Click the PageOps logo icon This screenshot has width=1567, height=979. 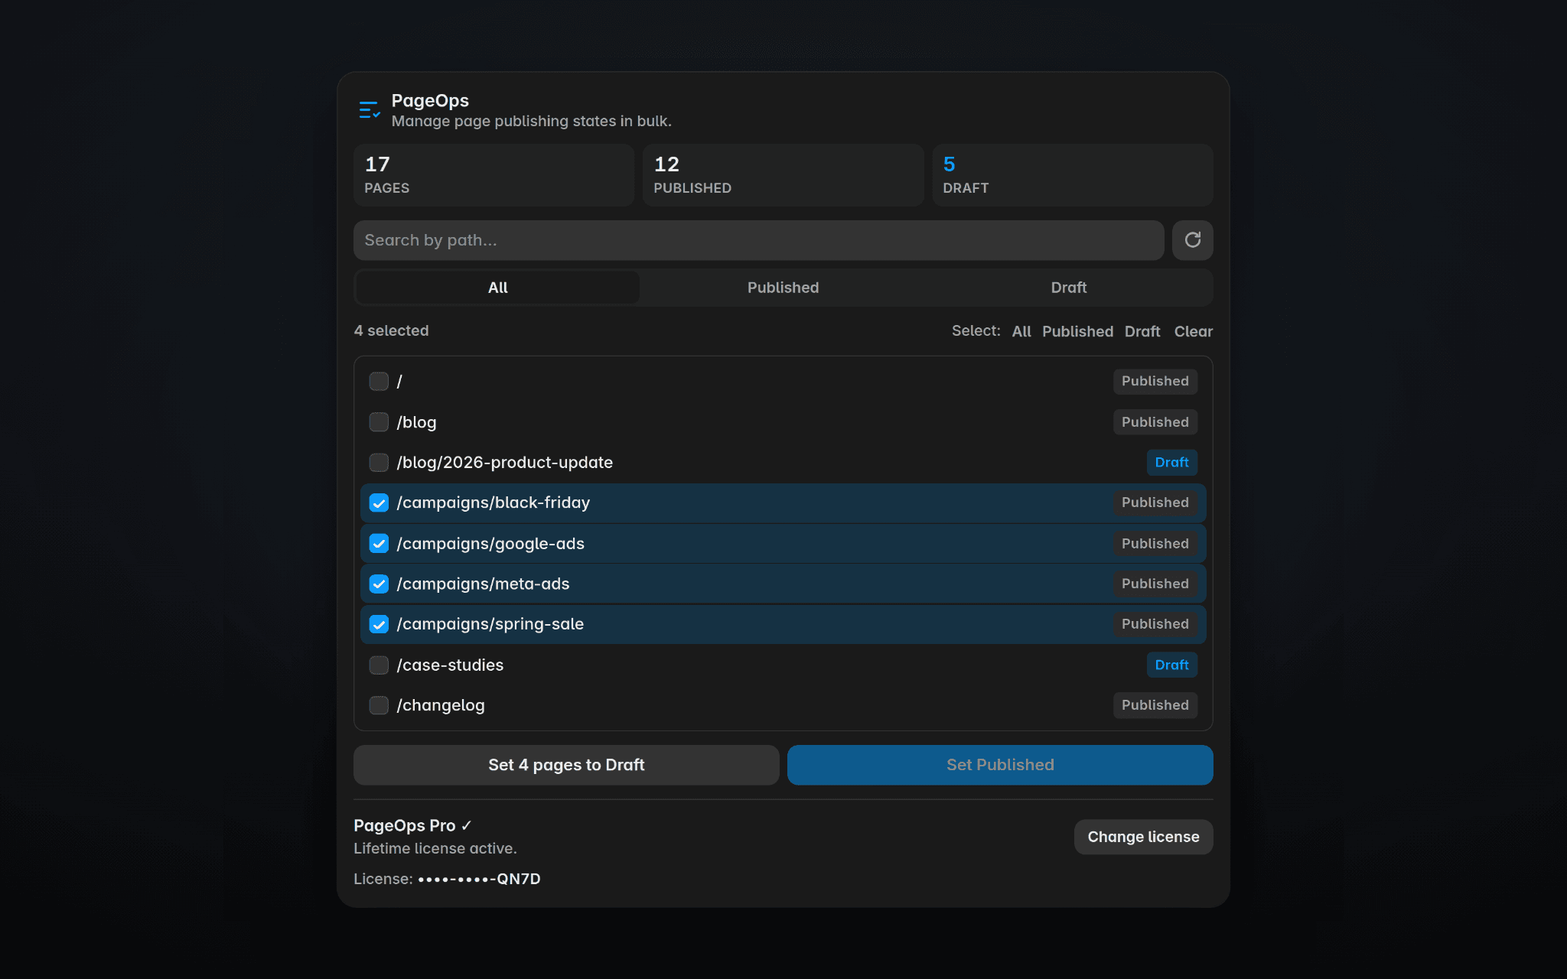pos(370,110)
